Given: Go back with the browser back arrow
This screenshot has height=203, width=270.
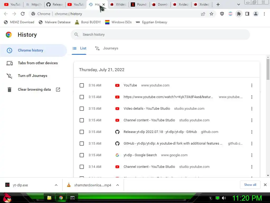Looking at the screenshot, I should tap(6, 14).
